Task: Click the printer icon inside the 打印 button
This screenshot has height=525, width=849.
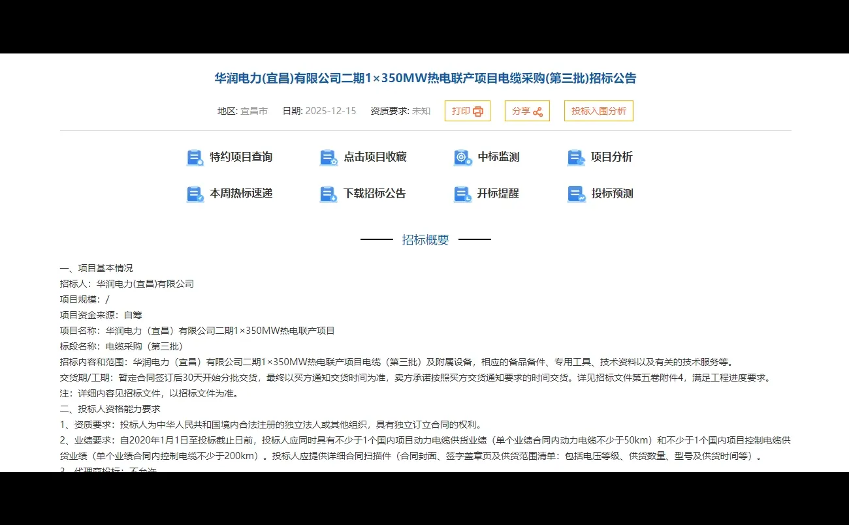Action: [x=477, y=111]
